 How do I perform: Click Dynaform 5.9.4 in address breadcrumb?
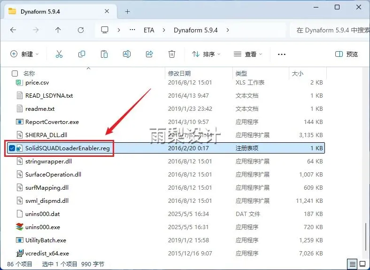coord(196,30)
